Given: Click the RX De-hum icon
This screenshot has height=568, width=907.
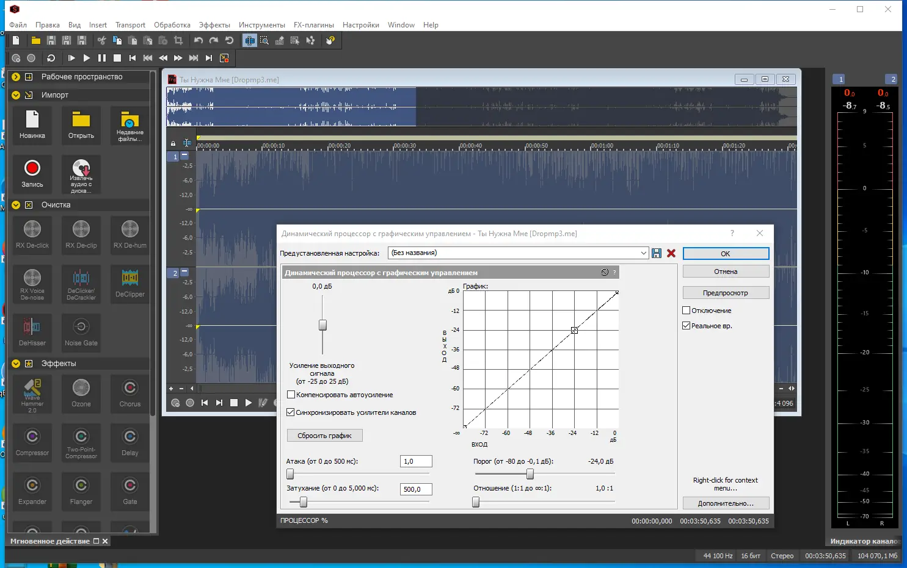Looking at the screenshot, I should tap(130, 234).
